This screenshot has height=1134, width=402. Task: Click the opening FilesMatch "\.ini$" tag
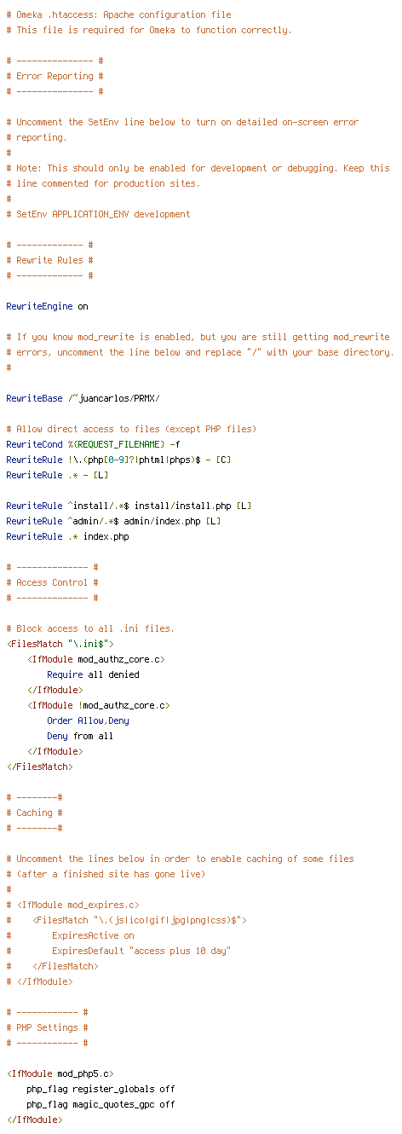(60, 644)
